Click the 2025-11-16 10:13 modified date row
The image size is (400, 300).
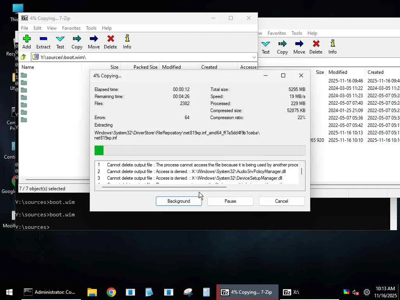345,133
